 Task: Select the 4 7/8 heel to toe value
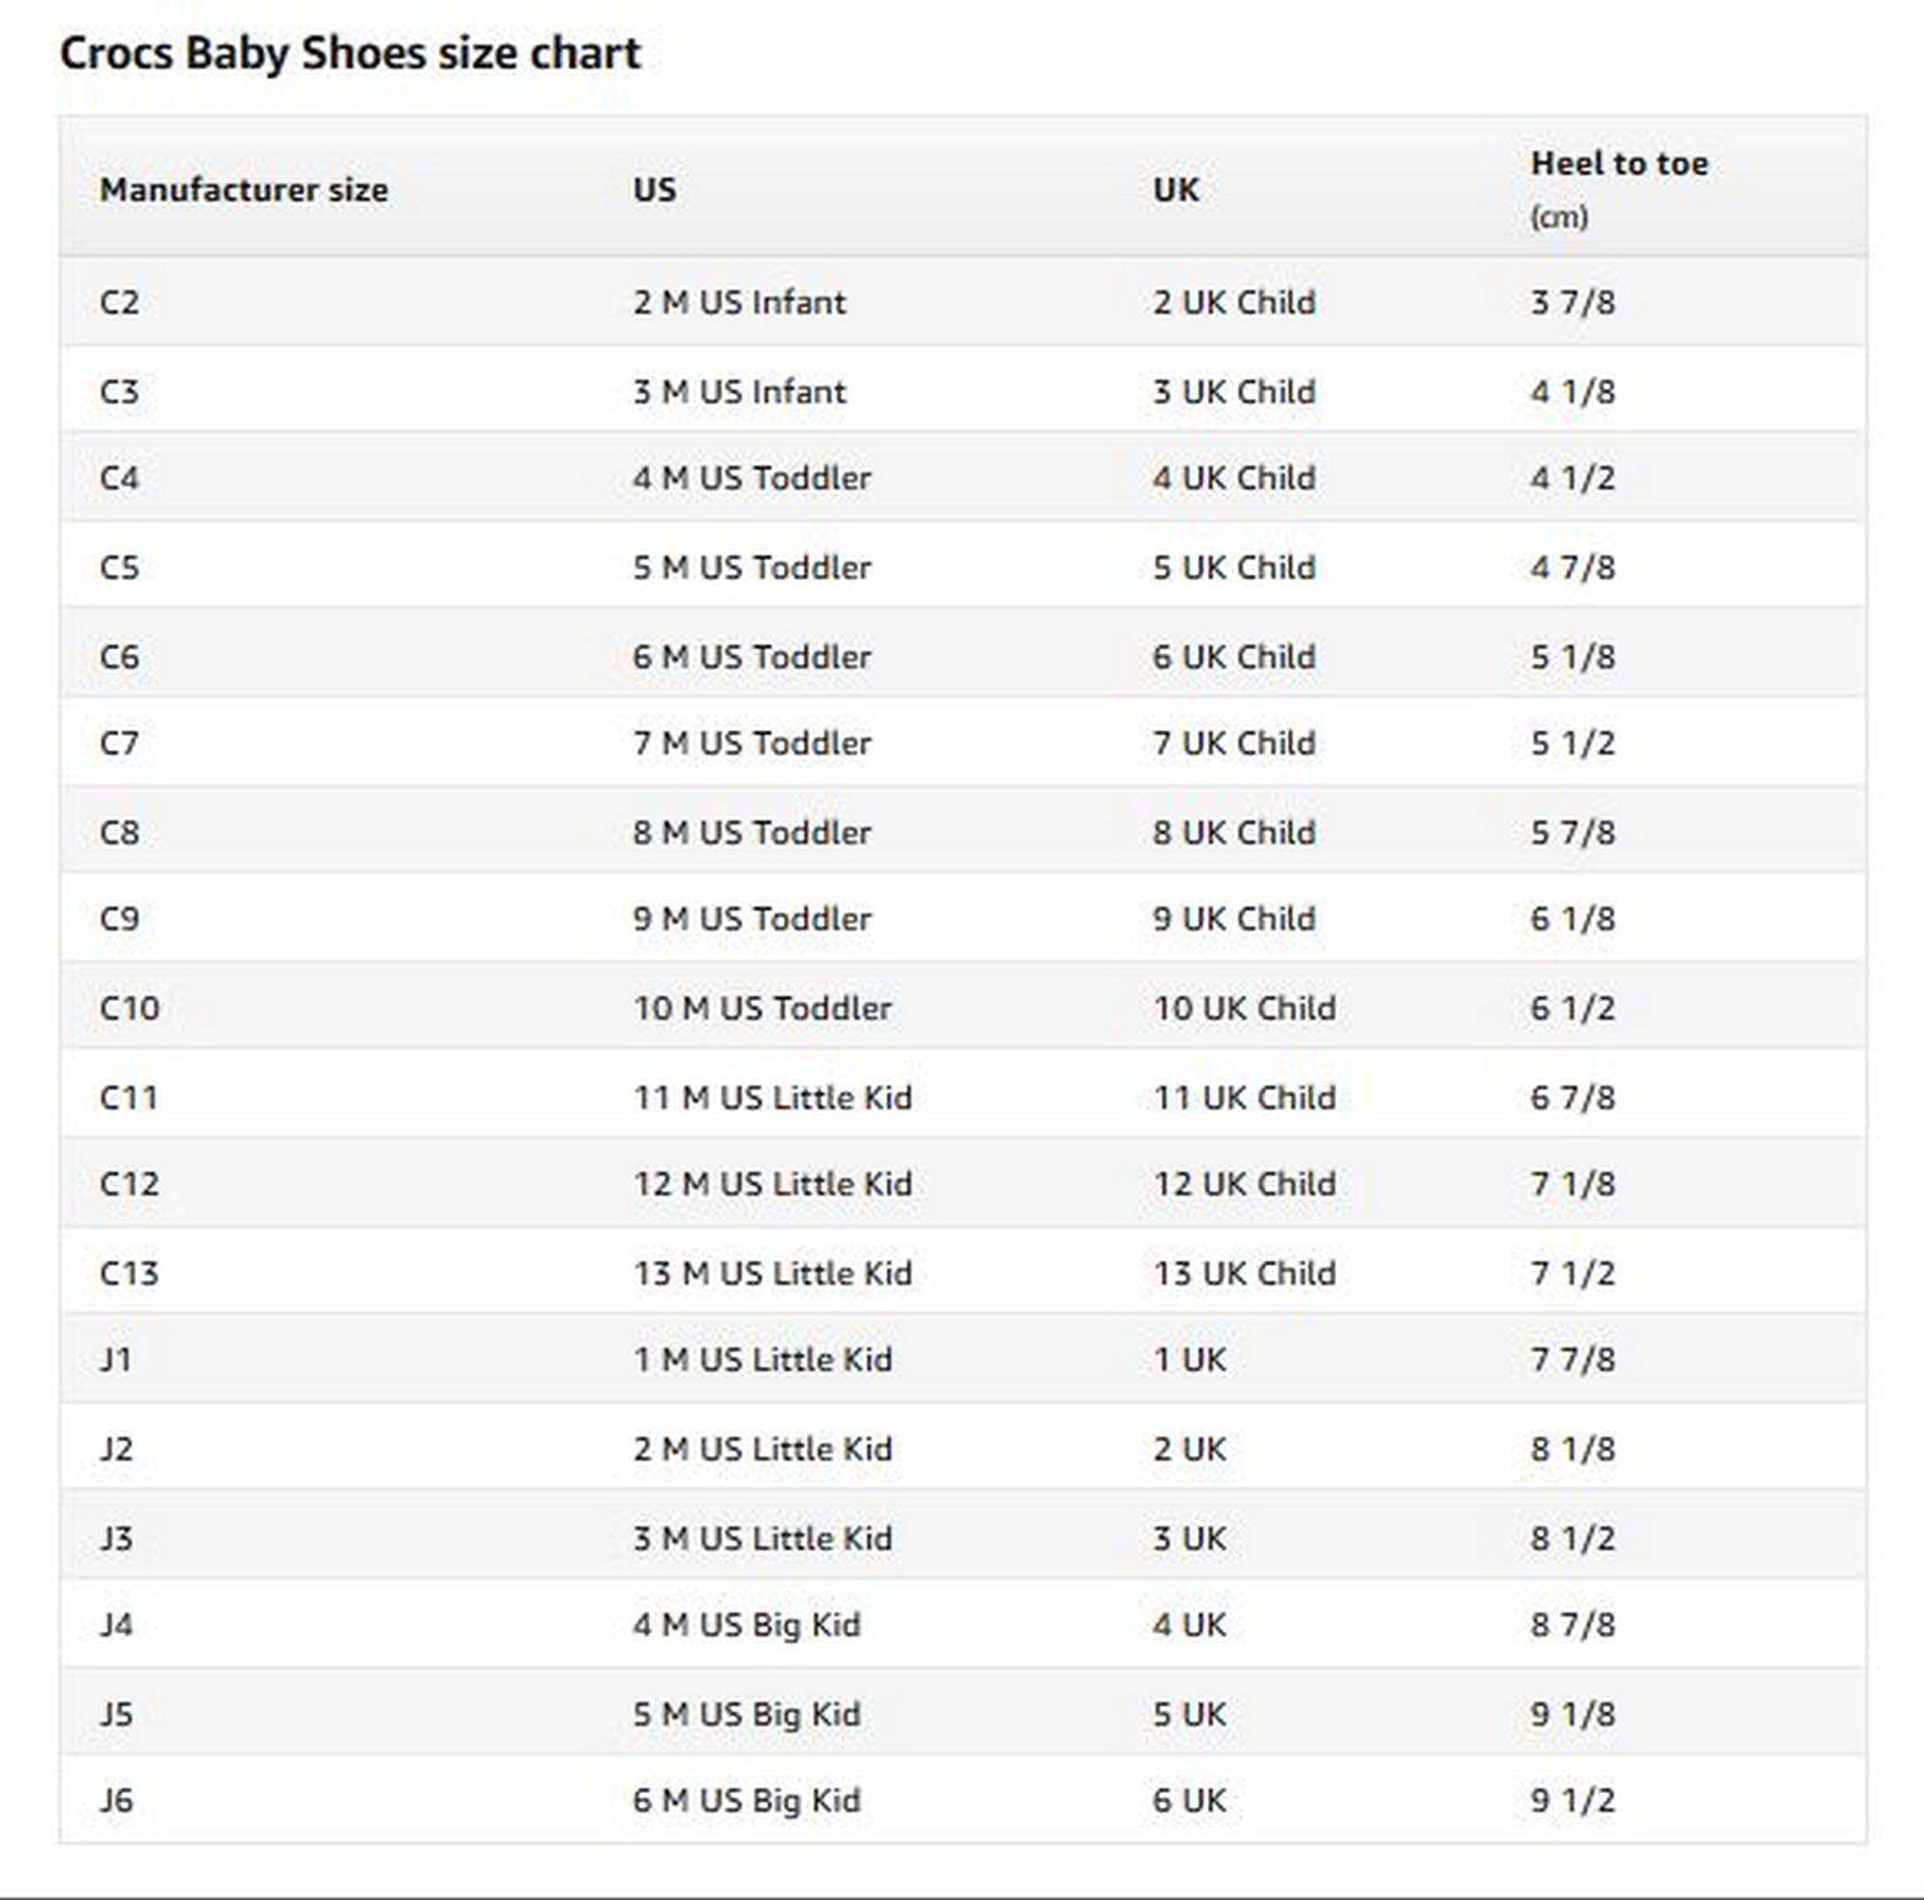[x=1572, y=568]
